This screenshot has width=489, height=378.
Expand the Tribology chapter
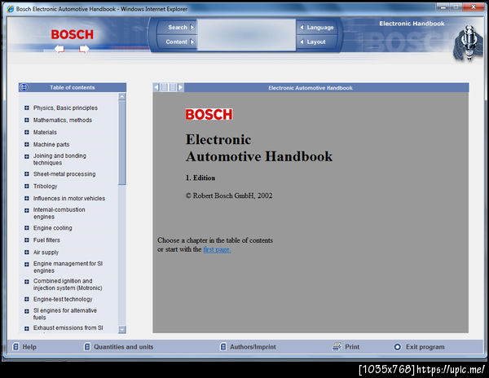[27, 186]
